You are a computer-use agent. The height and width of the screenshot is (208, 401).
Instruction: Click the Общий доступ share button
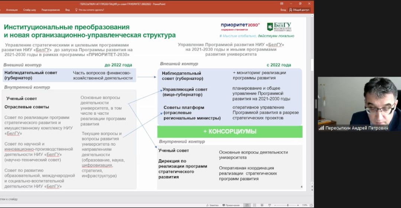click(x=301, y=10)
